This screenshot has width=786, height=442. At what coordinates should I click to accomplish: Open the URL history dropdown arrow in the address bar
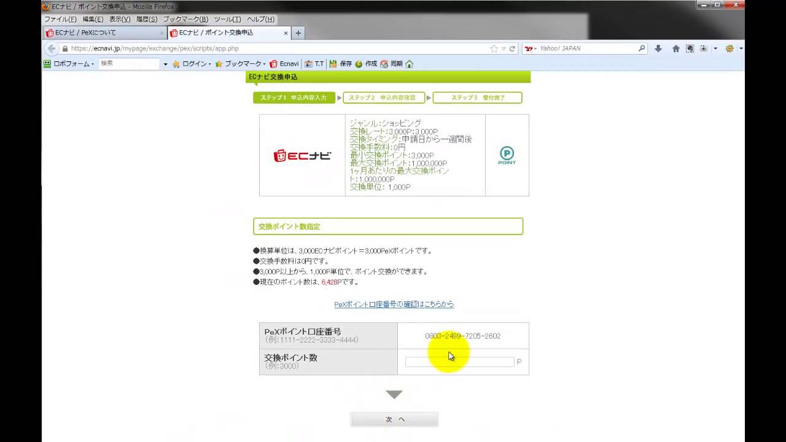point(504,48)
